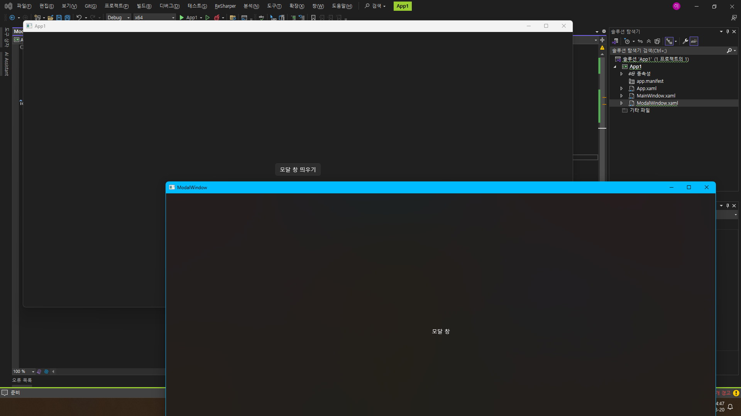The width and height of the screenshot is (741, 416).
Task: Click the 검색 search button
Action: pyautogui.click(x=375, y=6)
